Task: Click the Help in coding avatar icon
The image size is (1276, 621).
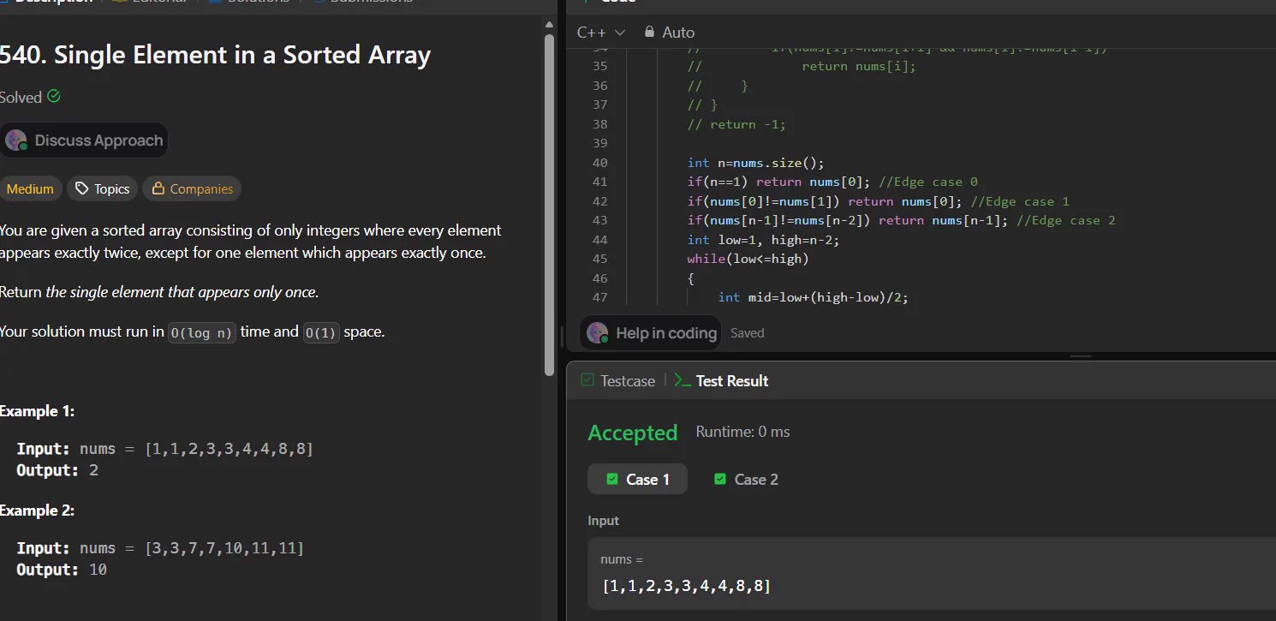Action: 597,333
